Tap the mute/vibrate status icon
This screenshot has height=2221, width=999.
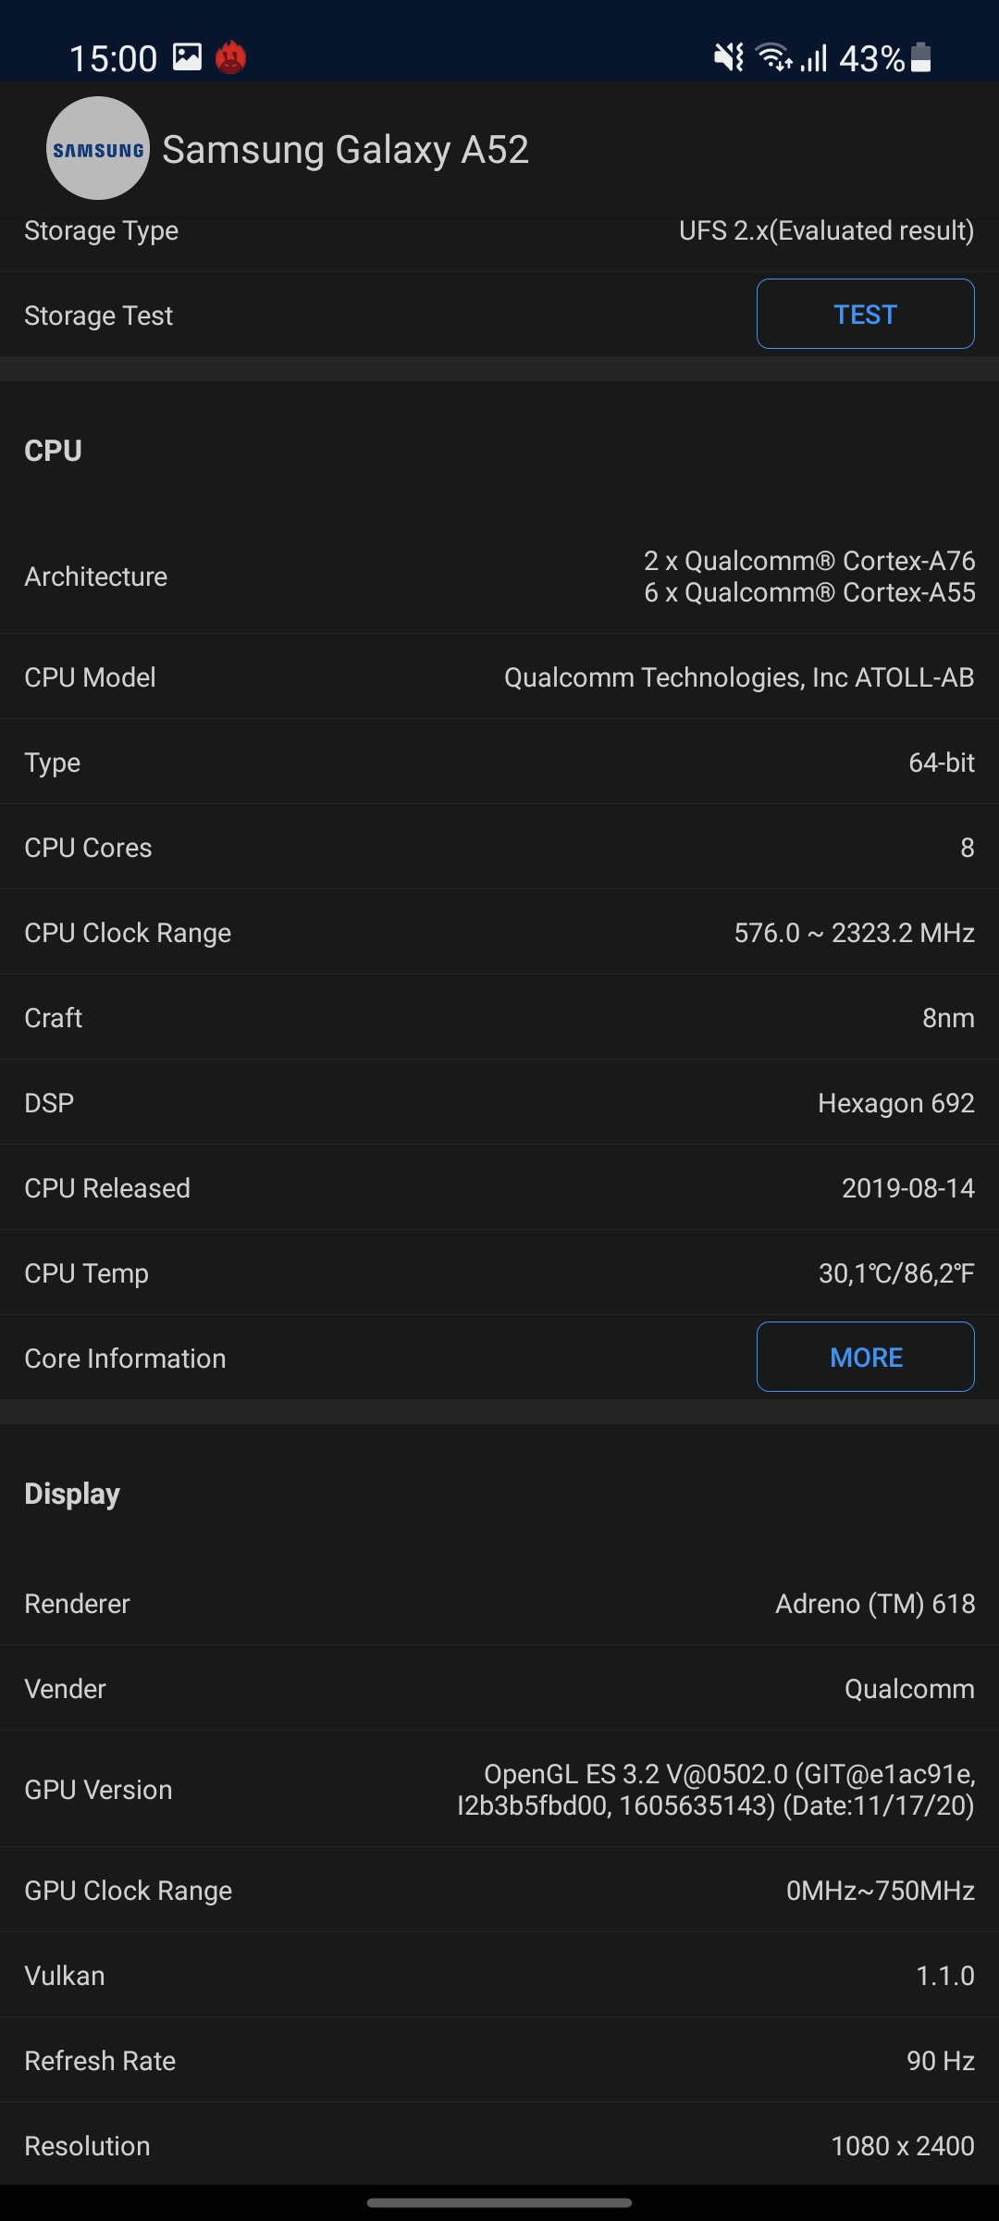point(729,58)
